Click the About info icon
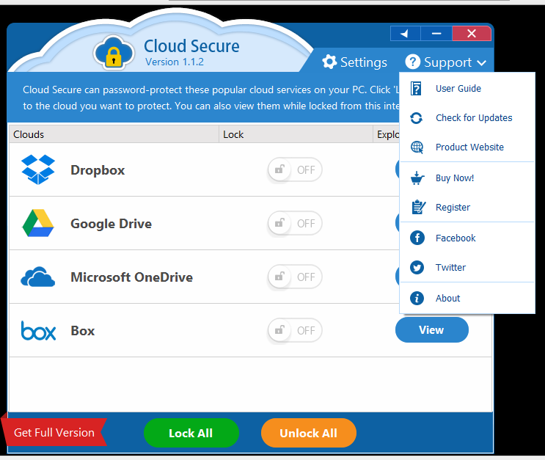The height and width of the screenshot is (460, 545). (x=417, y=299)
